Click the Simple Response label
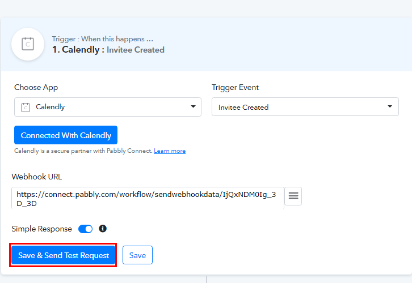The width and height of the screenshot is (412, 283). click(42, 229)
